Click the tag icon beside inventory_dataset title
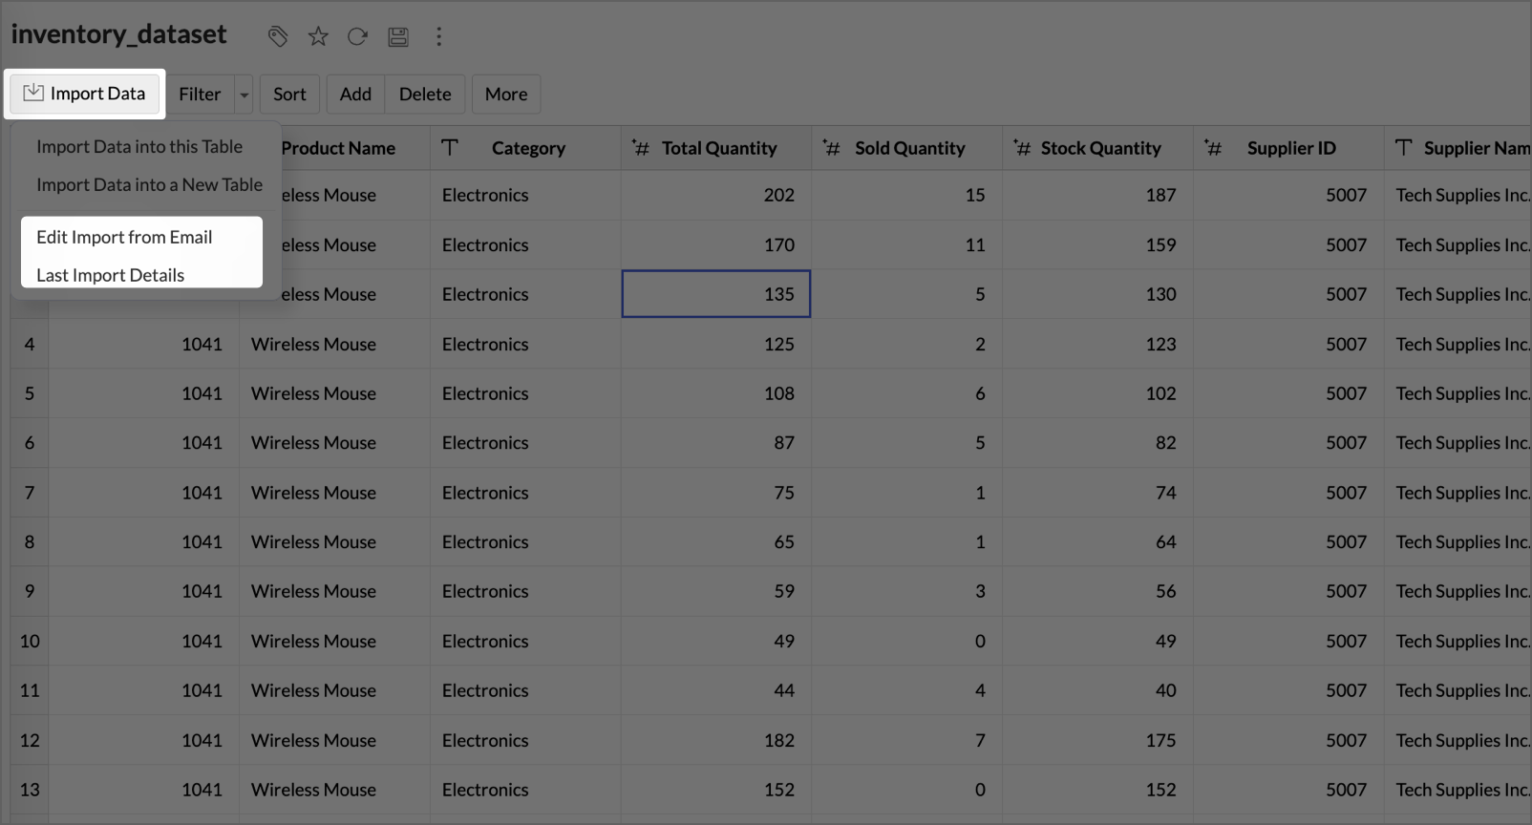This screenshot has width=1532, height=825. pos(278,36)
